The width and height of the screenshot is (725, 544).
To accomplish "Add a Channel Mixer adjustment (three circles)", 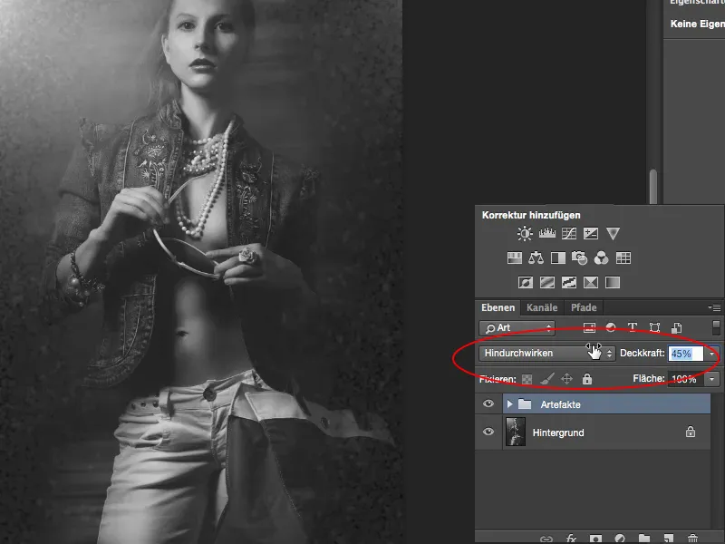I will tap(601, 257).
